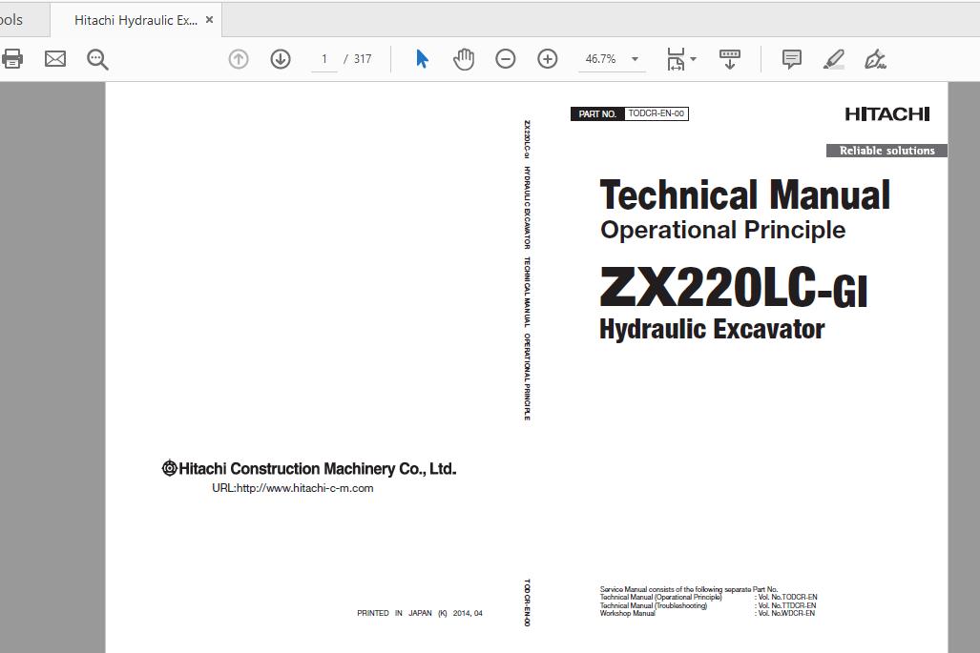Click the Operational Principle subtitle
Image resolution: width=980 pixels, height=653 pixels.
(722, 230)
